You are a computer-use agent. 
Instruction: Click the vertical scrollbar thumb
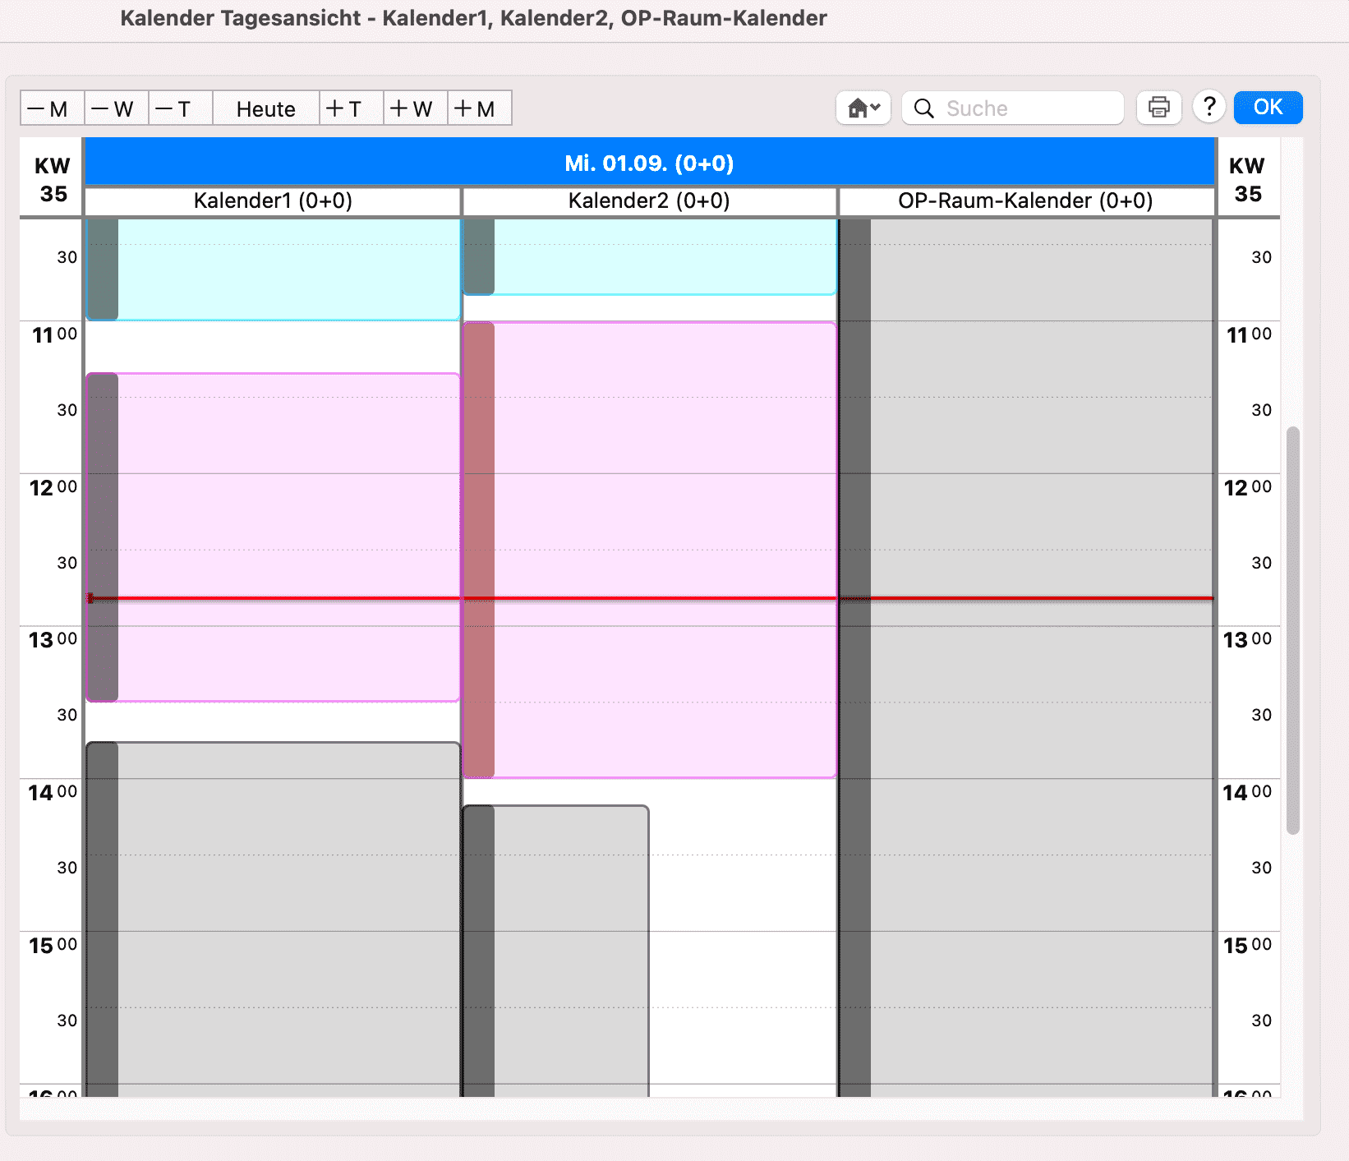[x=1293, y=630]
